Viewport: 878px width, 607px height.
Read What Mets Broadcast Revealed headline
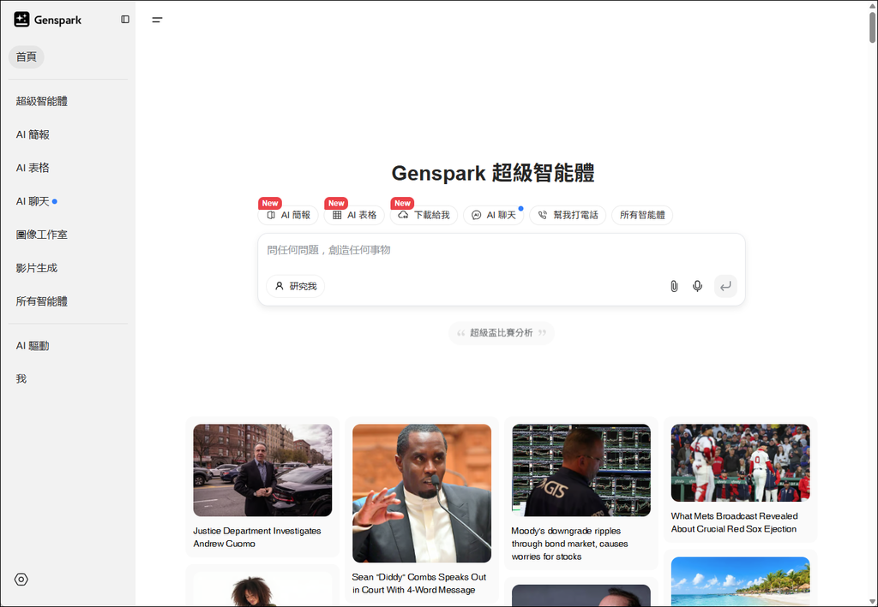[734, 522]
